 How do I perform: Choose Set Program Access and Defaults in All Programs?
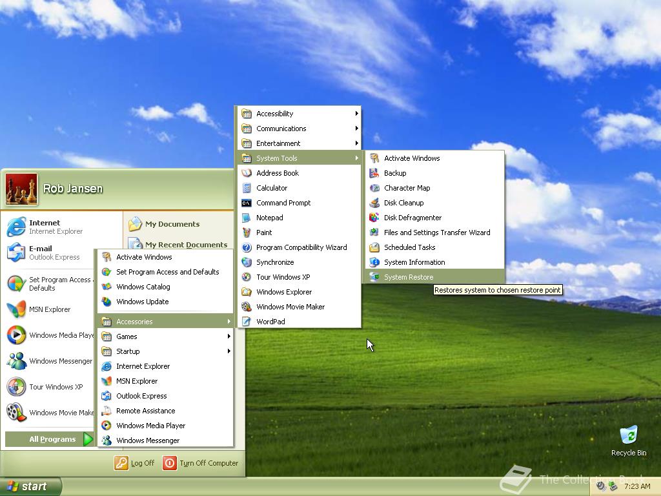(x=166, y=272)
